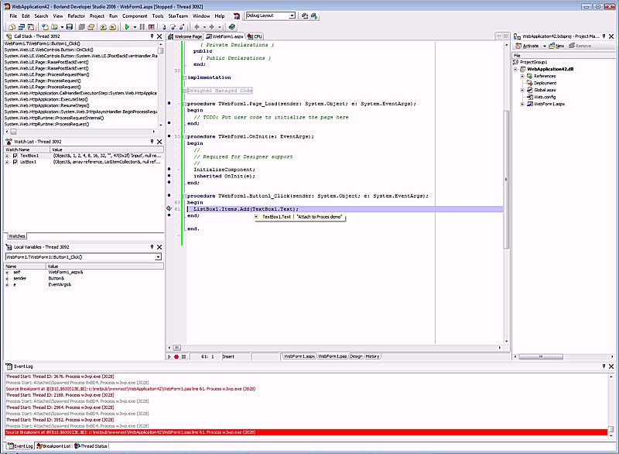Click the Back navigation arrow in toolbar
The width and height of the screenshot is (619, 454).
[x=197, y=27]
